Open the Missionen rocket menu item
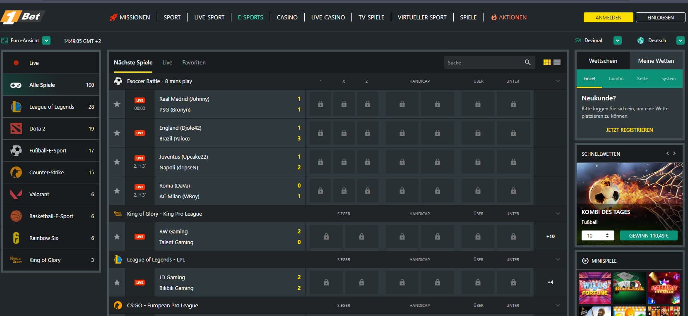 [x=130, y=17]
